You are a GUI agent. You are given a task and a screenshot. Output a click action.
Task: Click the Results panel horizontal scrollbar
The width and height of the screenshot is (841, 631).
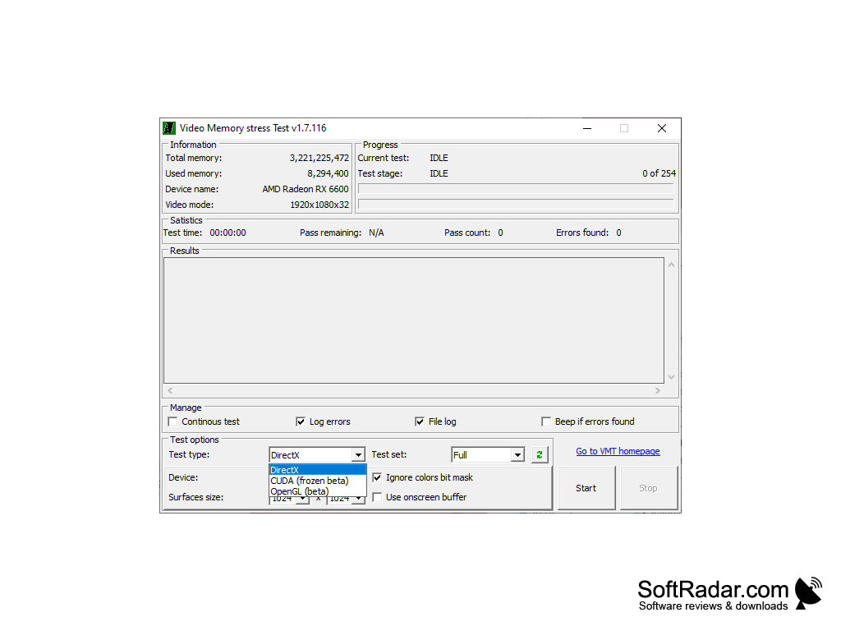click(415, 390)
